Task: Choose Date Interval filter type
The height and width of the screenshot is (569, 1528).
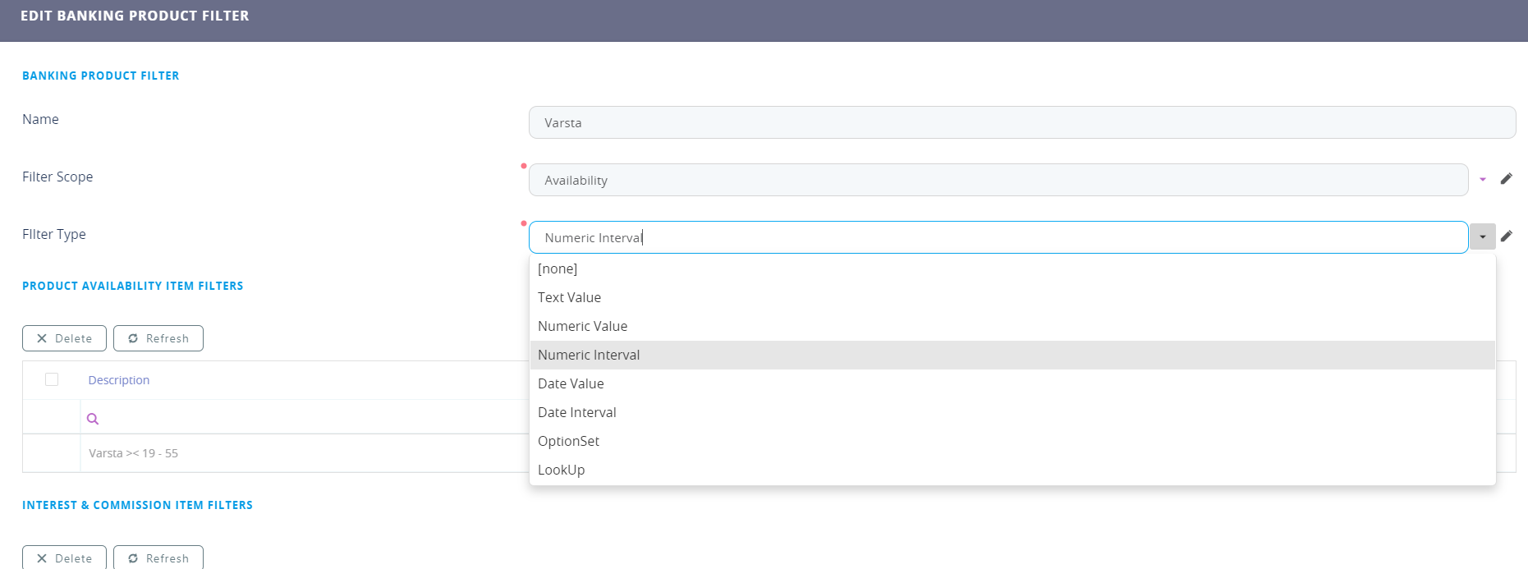Action: pyautogui.click(x=576, y=412)
